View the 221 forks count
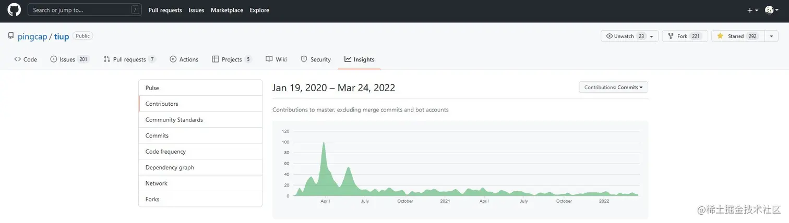This screenshot has width=789, height=223. tap(696, 36)
